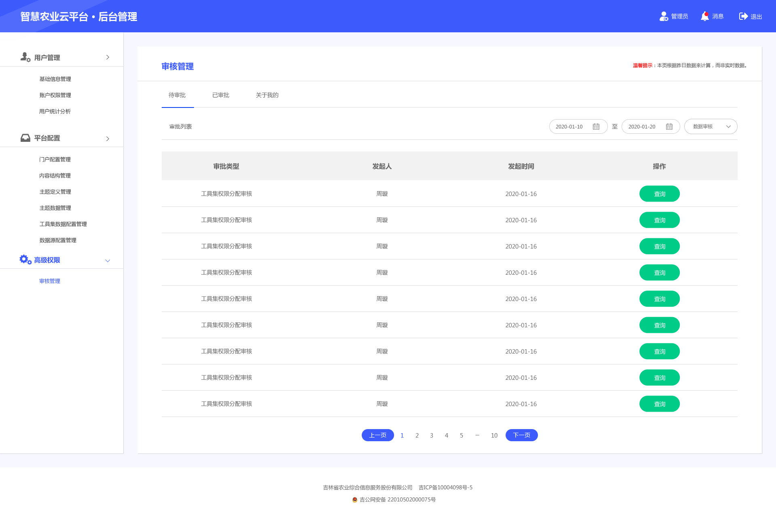Go to previous page with 上一页
The image size is (776, 520).
pyautogui.click(x=378, y=435)
